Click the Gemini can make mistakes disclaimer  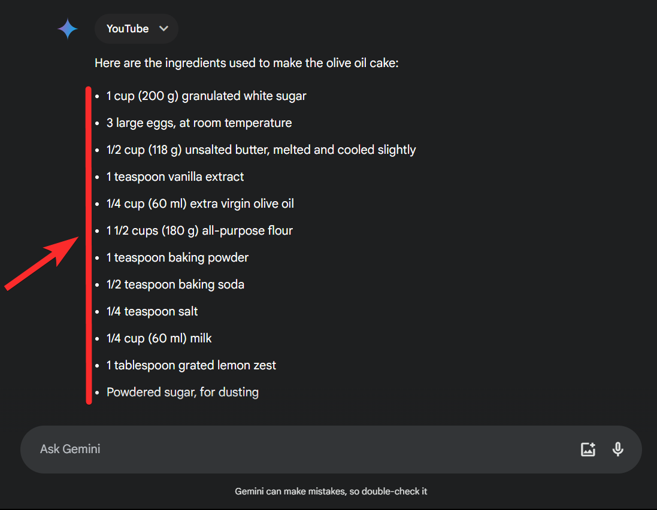click(x=331, y=491)
